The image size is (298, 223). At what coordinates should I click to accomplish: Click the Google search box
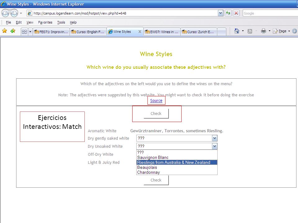click(x=270, y=13)
